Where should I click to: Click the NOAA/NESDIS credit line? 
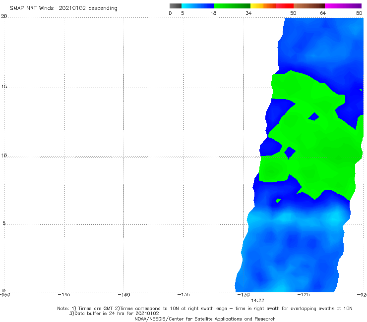coord(205,319)
